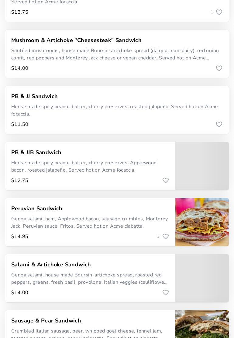234x338 pixels.
Task: Click Salami & Artichoke image placeholder
Action: [x=202, y=278]
